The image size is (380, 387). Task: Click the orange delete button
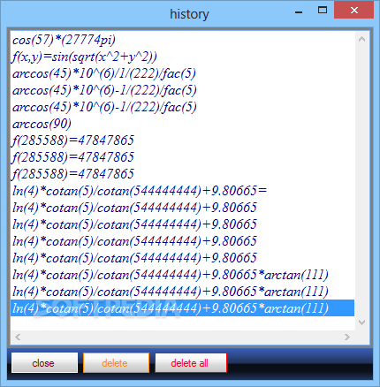[x=116, y=363]
